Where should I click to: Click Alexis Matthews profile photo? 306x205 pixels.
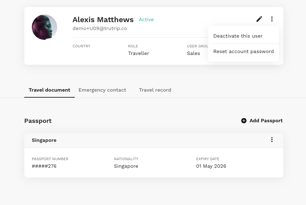pos(44,27)
